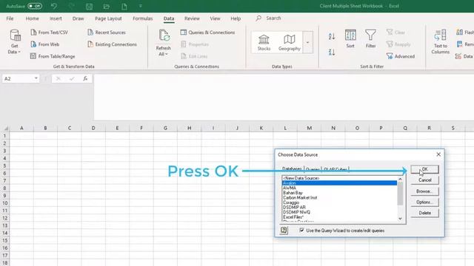Switch to the Review tab
The width and height of the screenshot is (474, 266).
coord(192,18)
